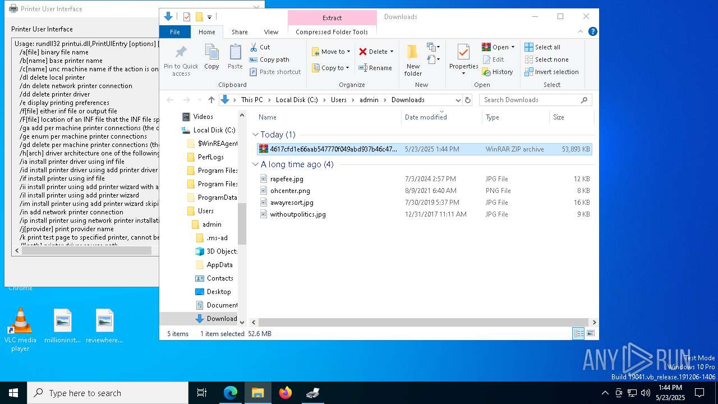This screenshot has height=404, width=718.
Task: Switch to the View ribbon tab
Action: click(271, 32)
